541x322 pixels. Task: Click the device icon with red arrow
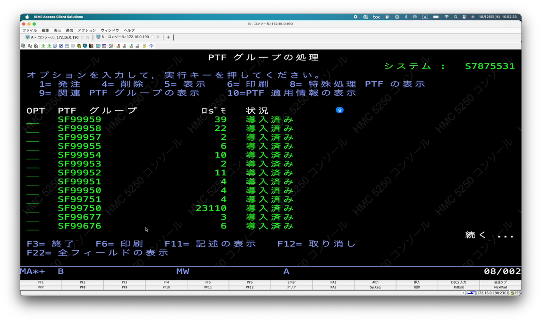pos(118,46)
